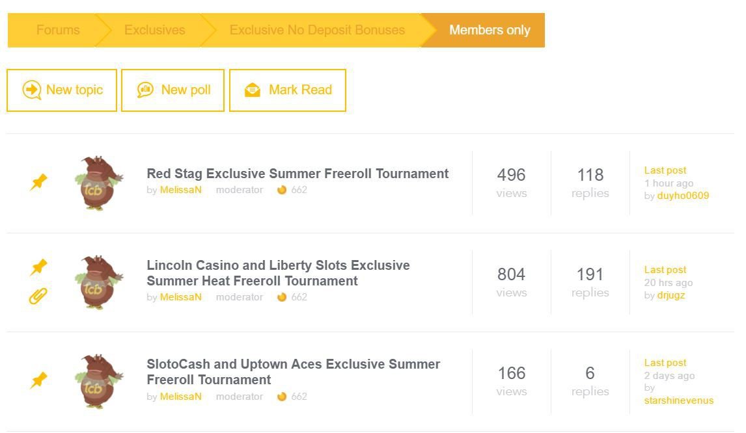Open Red Stag Exclusive Summer Freeroll Tournament topic
The width and height of the screenshot is (746, 433).
click(297, 174)
